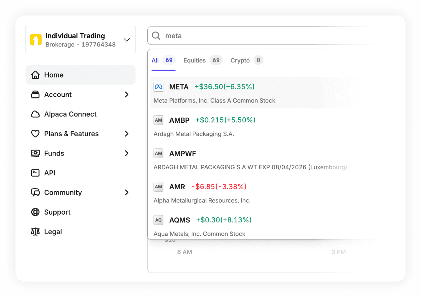
Task: Click META price change +$36.50(+6.35%)
Action: click(225, 87)
